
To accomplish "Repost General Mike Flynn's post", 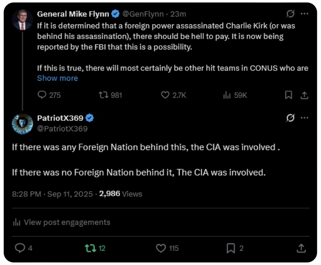I will pyautogui.click(x=104, y=95).
